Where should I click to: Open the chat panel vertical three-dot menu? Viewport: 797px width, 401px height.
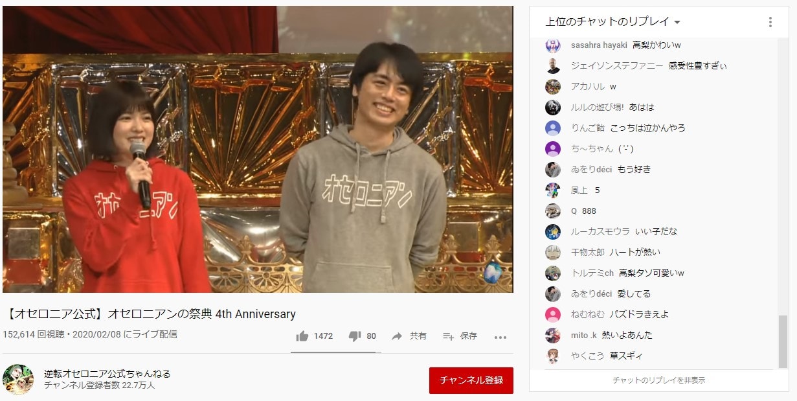pyautogui.click(x=770, y=22)
